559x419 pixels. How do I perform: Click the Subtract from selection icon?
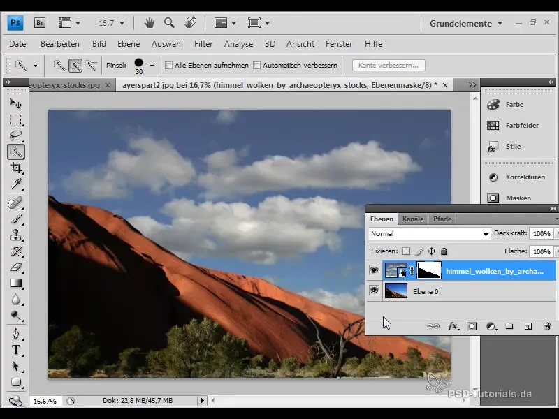point(92,66)
